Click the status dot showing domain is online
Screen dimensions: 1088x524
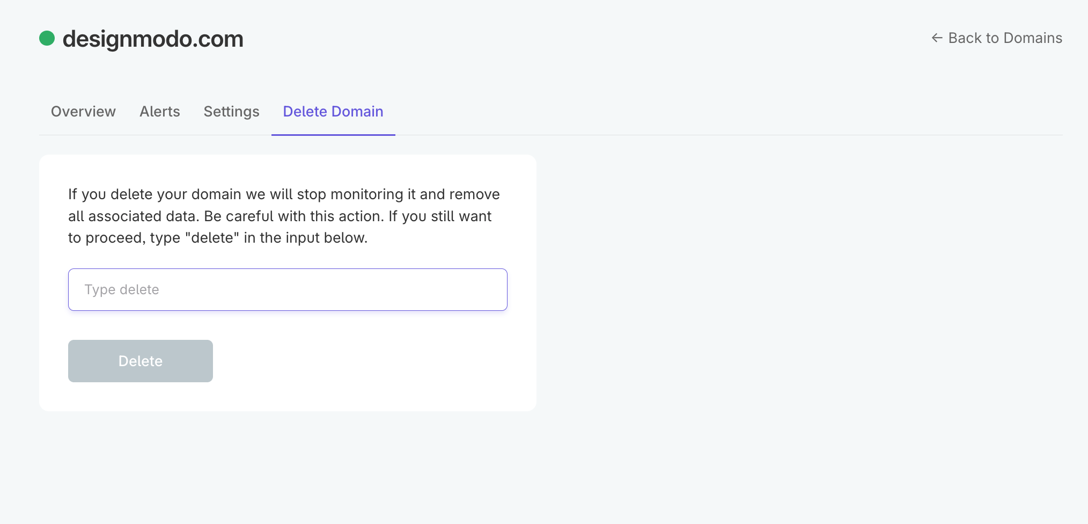(x=48, y=38)
